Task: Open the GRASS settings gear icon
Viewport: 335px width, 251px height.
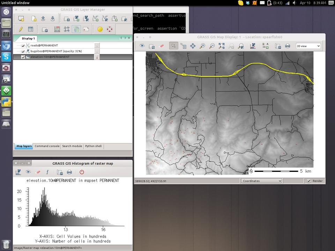Action: tap(100, 29)
